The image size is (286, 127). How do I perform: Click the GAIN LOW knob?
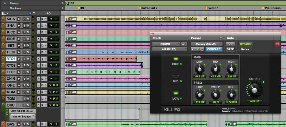tap(199, 69)
